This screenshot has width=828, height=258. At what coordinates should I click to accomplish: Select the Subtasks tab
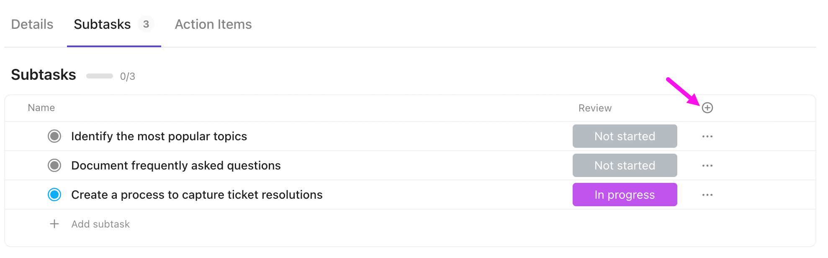click(x=102, y=24)
